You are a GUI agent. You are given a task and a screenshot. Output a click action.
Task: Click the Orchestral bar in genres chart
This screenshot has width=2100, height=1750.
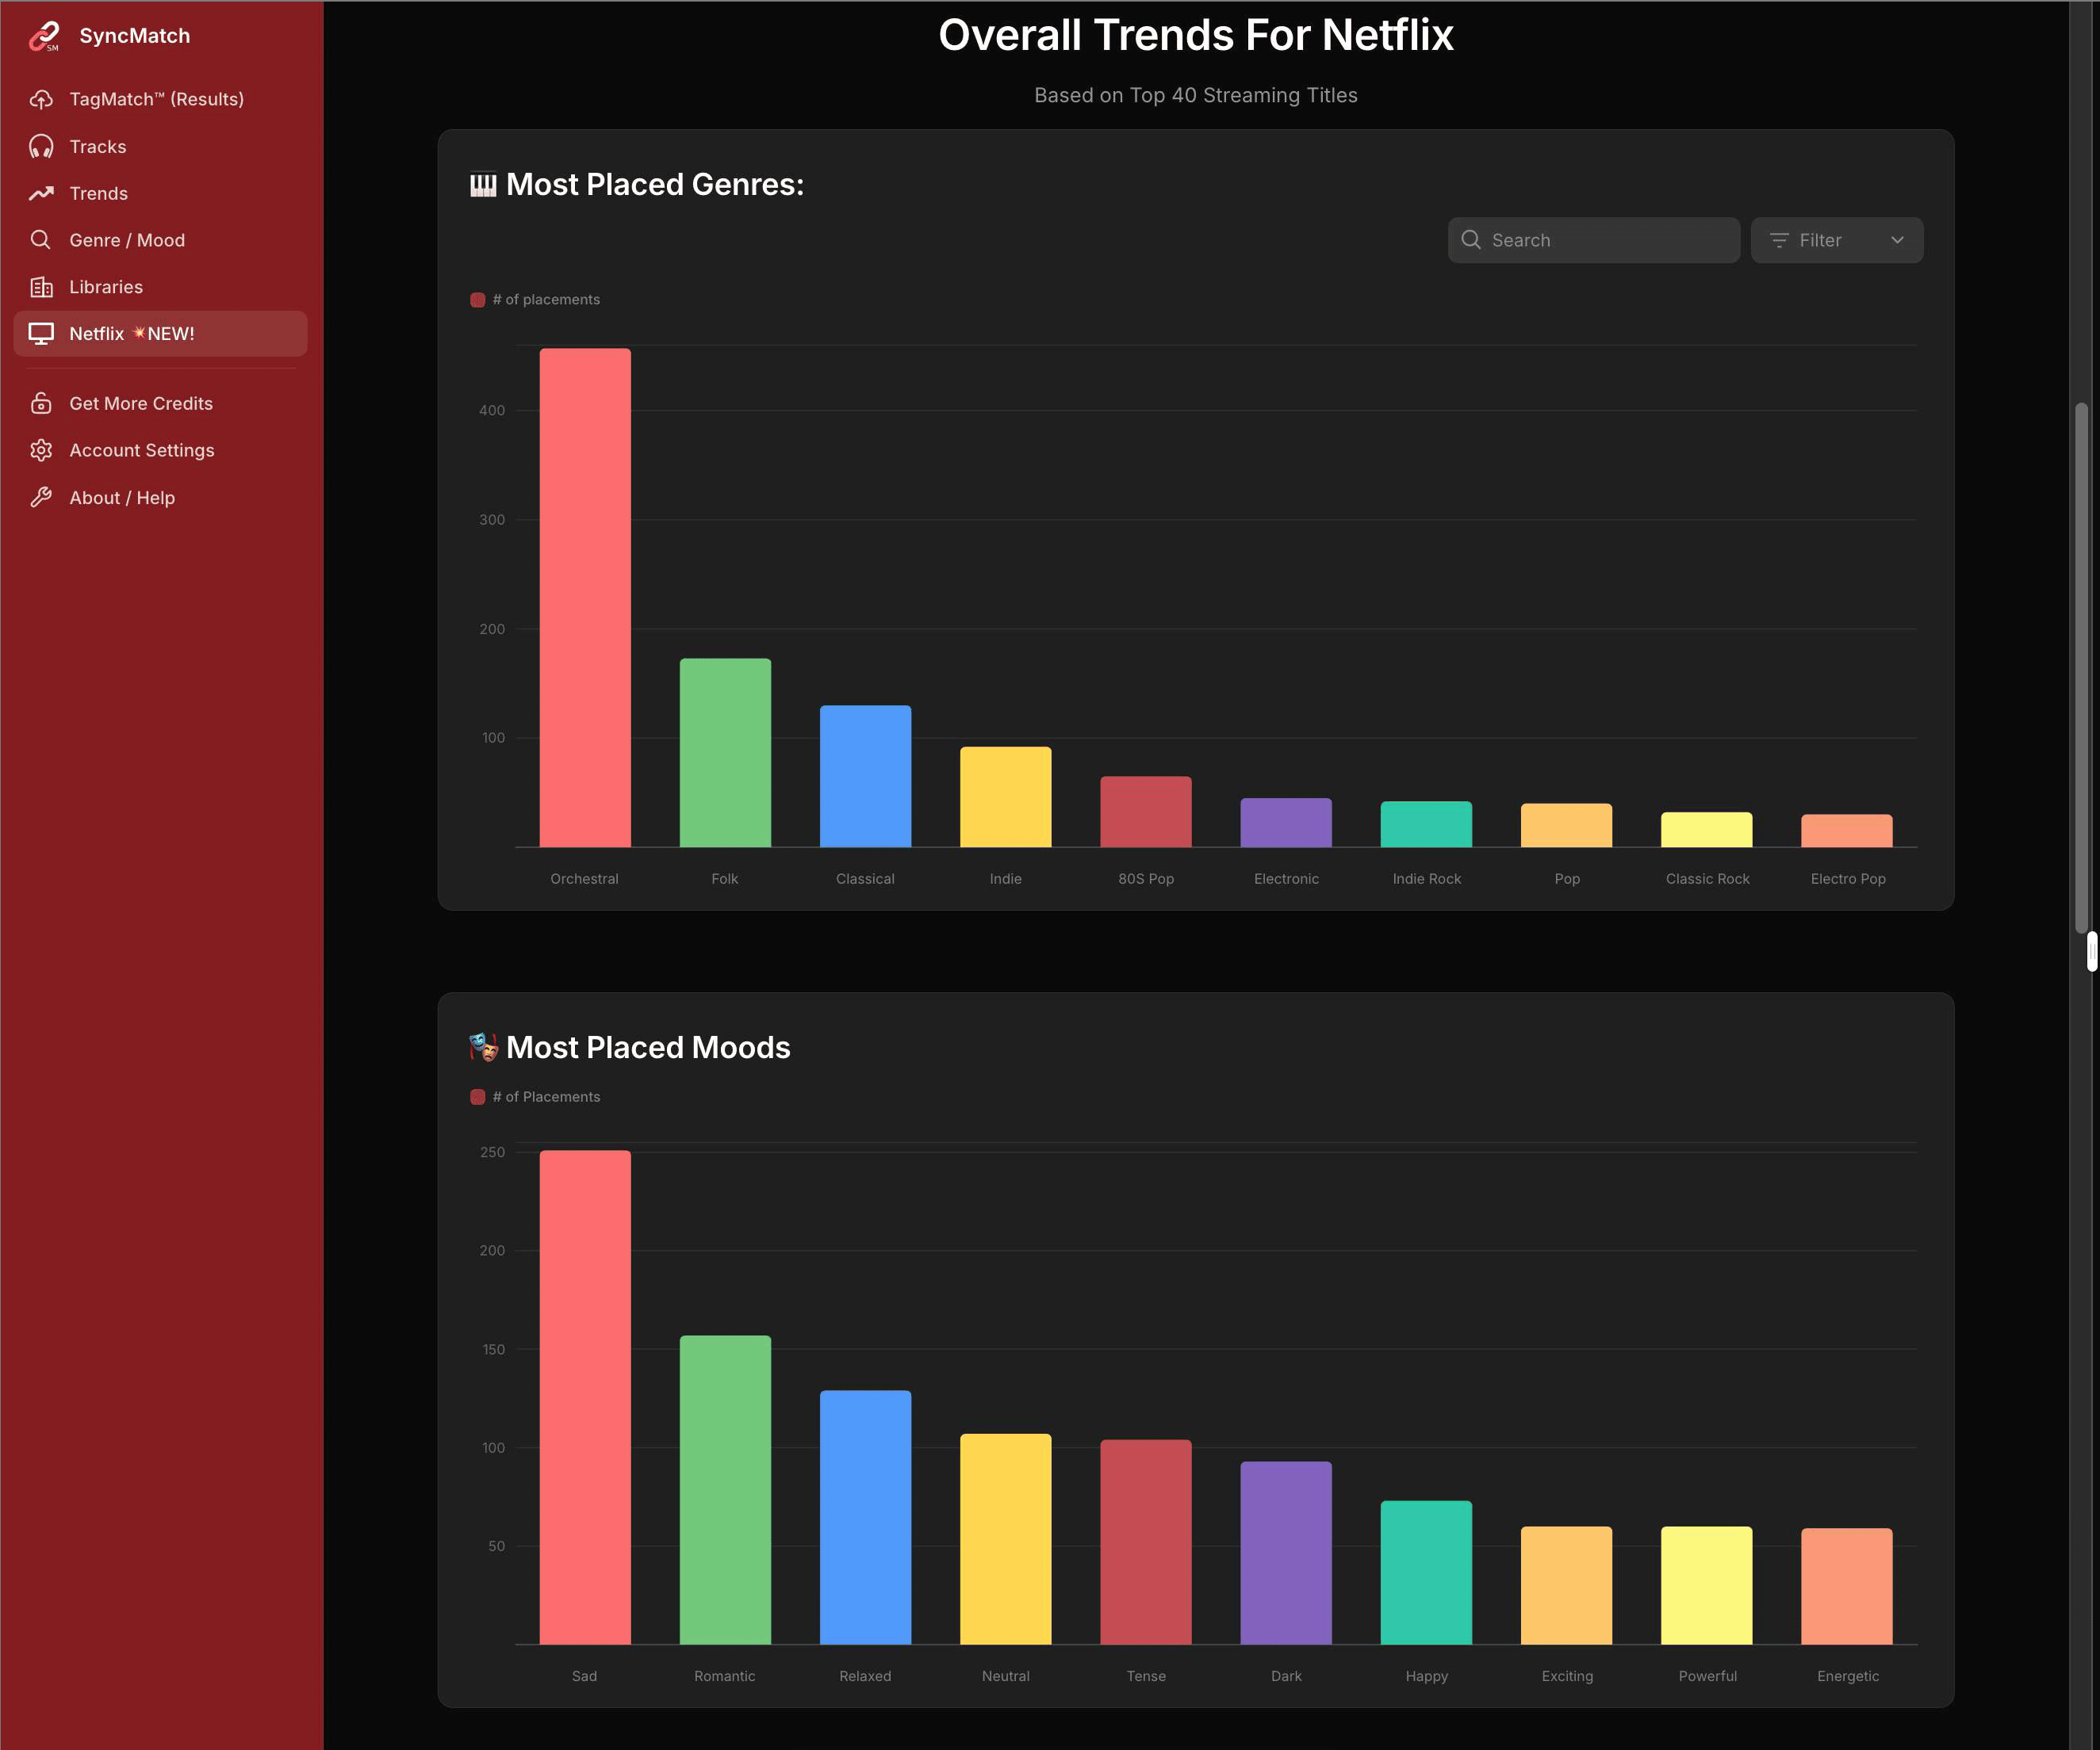[x=585, y=598]
